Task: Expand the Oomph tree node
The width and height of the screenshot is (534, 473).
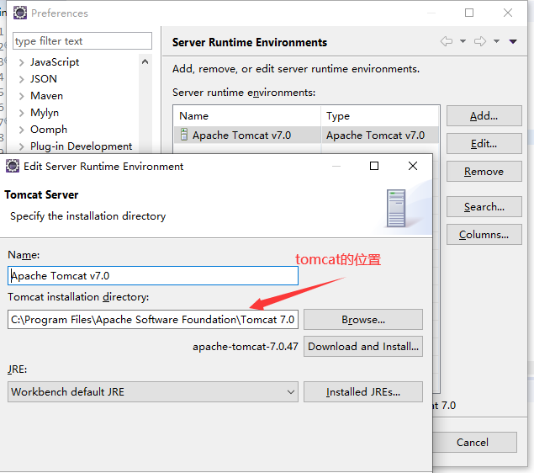Action: pyautogui.click(x=22, y=130)
